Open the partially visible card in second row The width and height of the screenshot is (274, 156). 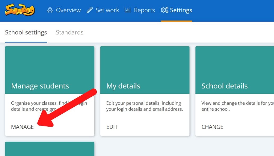pos(50,149)
